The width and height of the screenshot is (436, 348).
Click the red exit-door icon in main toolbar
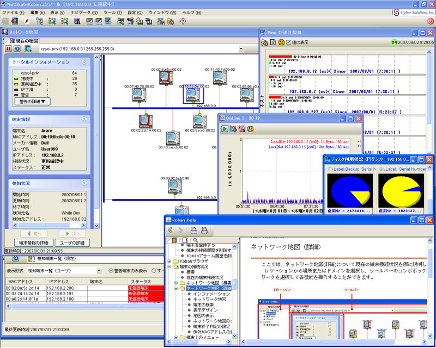point(15,21)
